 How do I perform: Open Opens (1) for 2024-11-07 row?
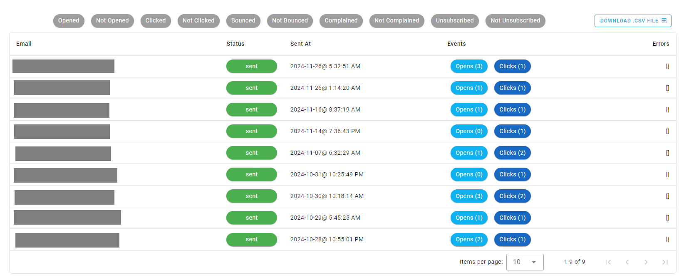pyautogui.click(x=469, y=153)
